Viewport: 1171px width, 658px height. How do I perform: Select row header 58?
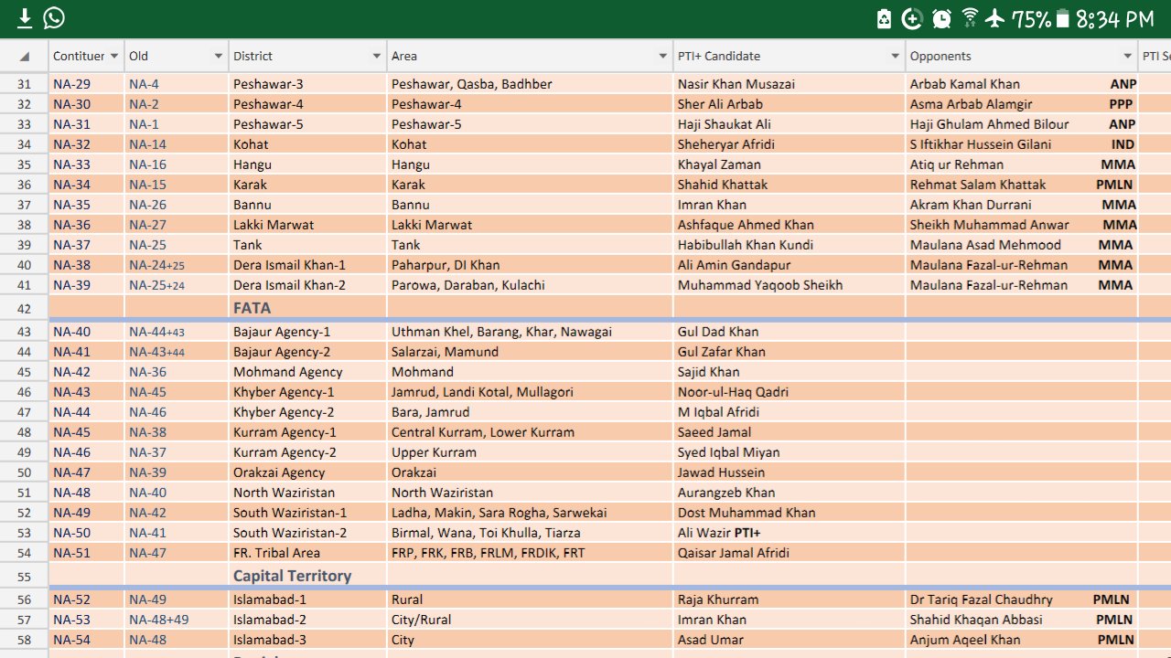(x=25, y=640)
